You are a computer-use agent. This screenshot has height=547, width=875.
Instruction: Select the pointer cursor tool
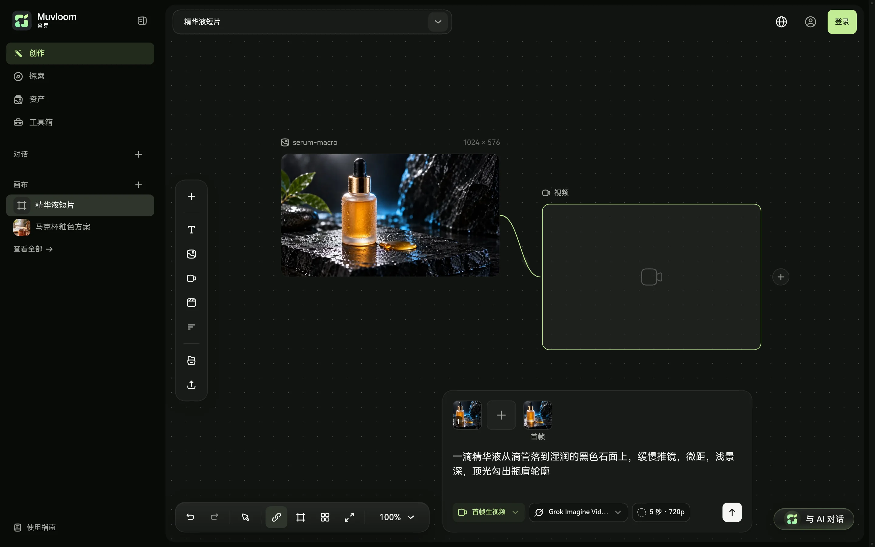click(x=245, y=517)
